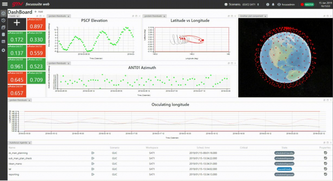Open the history icon in left sidebar
The width and height of the screenshot is (333, 181).
point(3,21)
